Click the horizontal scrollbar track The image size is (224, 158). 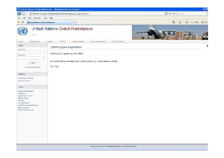pyautogui.click(x=113, y=149)
